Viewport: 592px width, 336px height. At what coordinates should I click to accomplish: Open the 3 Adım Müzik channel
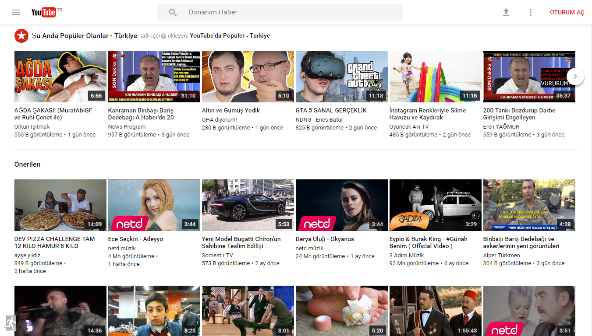coord(407,255)
